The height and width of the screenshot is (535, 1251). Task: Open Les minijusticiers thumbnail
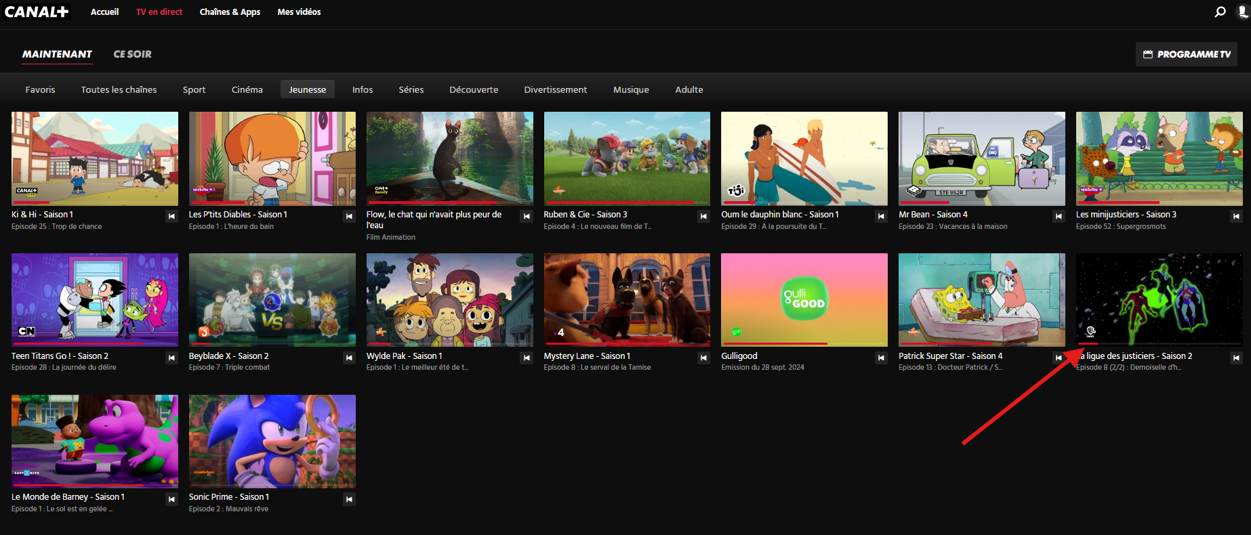pos(1160,158)
